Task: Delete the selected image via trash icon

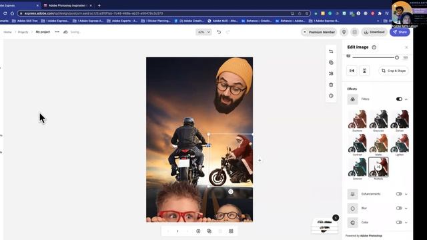Action: pos(331,85)
